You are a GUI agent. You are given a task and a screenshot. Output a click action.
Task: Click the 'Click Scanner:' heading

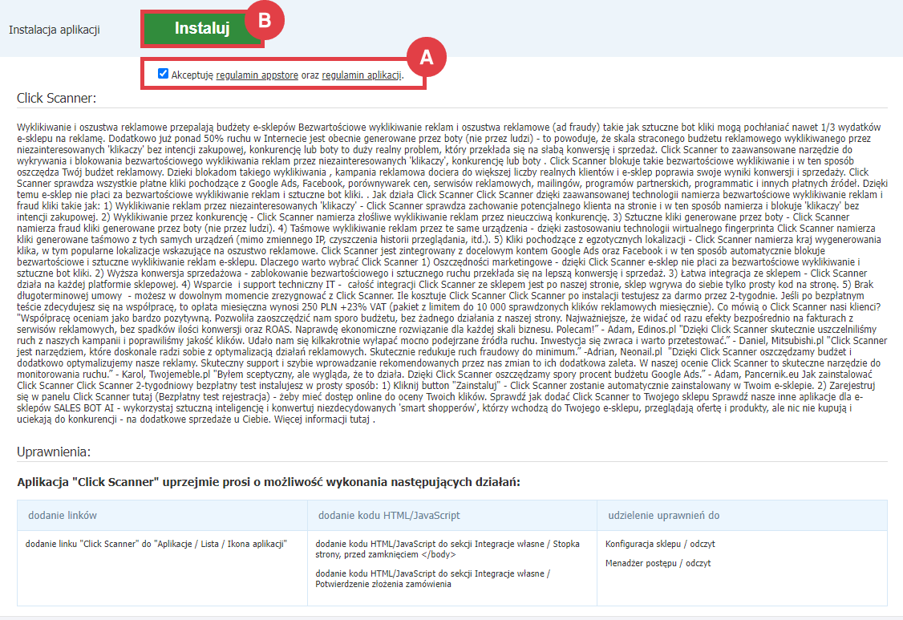(56, 98)
